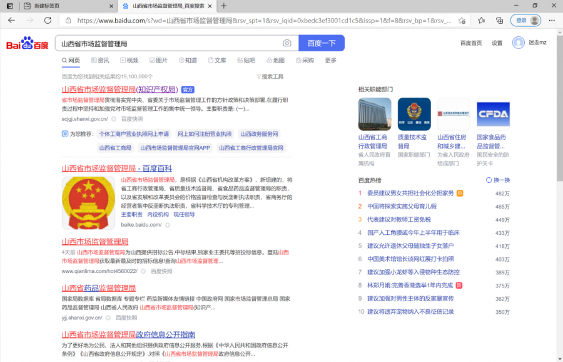Open the tab actions icon in the title bar
The width and height of the screenshot is (563, 362).
point(10,6)
